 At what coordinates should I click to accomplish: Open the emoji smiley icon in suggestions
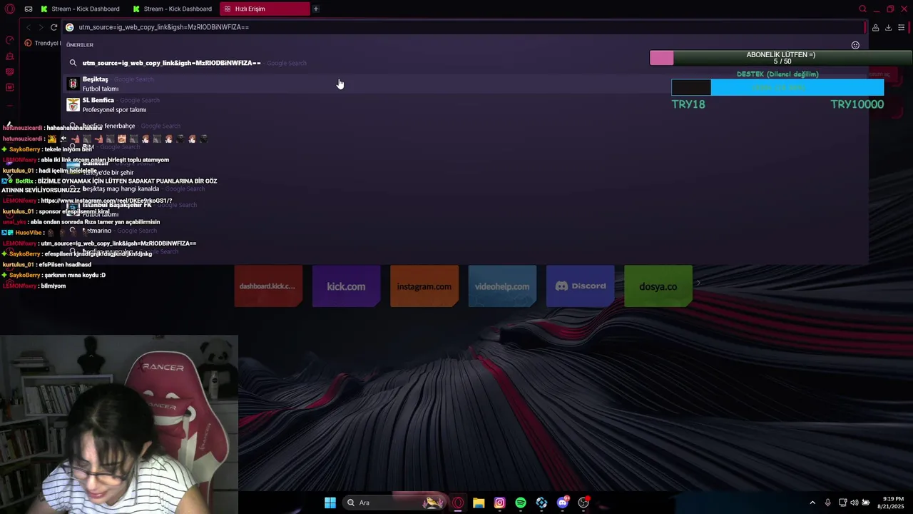pos(855,45)
